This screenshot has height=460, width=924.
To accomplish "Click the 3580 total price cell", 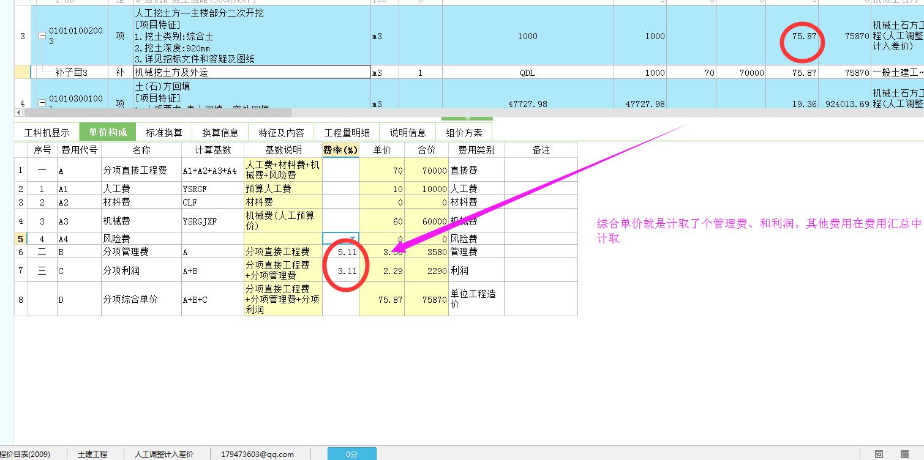I will click(426, 251).
